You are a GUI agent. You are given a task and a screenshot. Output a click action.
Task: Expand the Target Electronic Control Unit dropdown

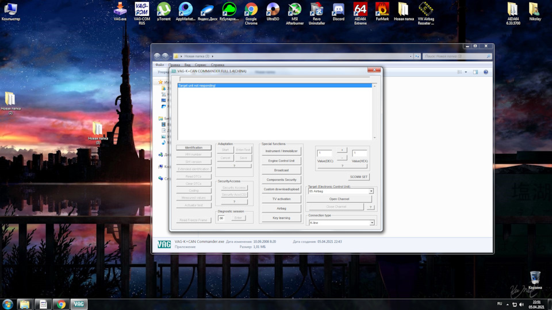tap(371, 191)
